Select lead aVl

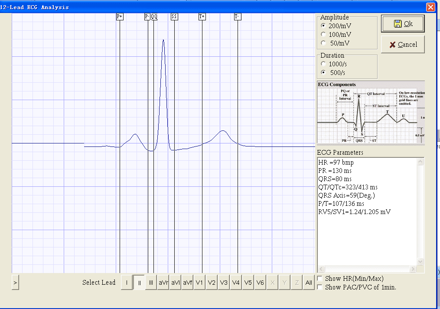tap(175, 282)
